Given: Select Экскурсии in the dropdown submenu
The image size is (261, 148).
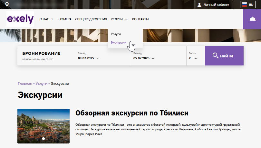Looking at the screenshot, I should pyautogui.click(x=118, y=43).
